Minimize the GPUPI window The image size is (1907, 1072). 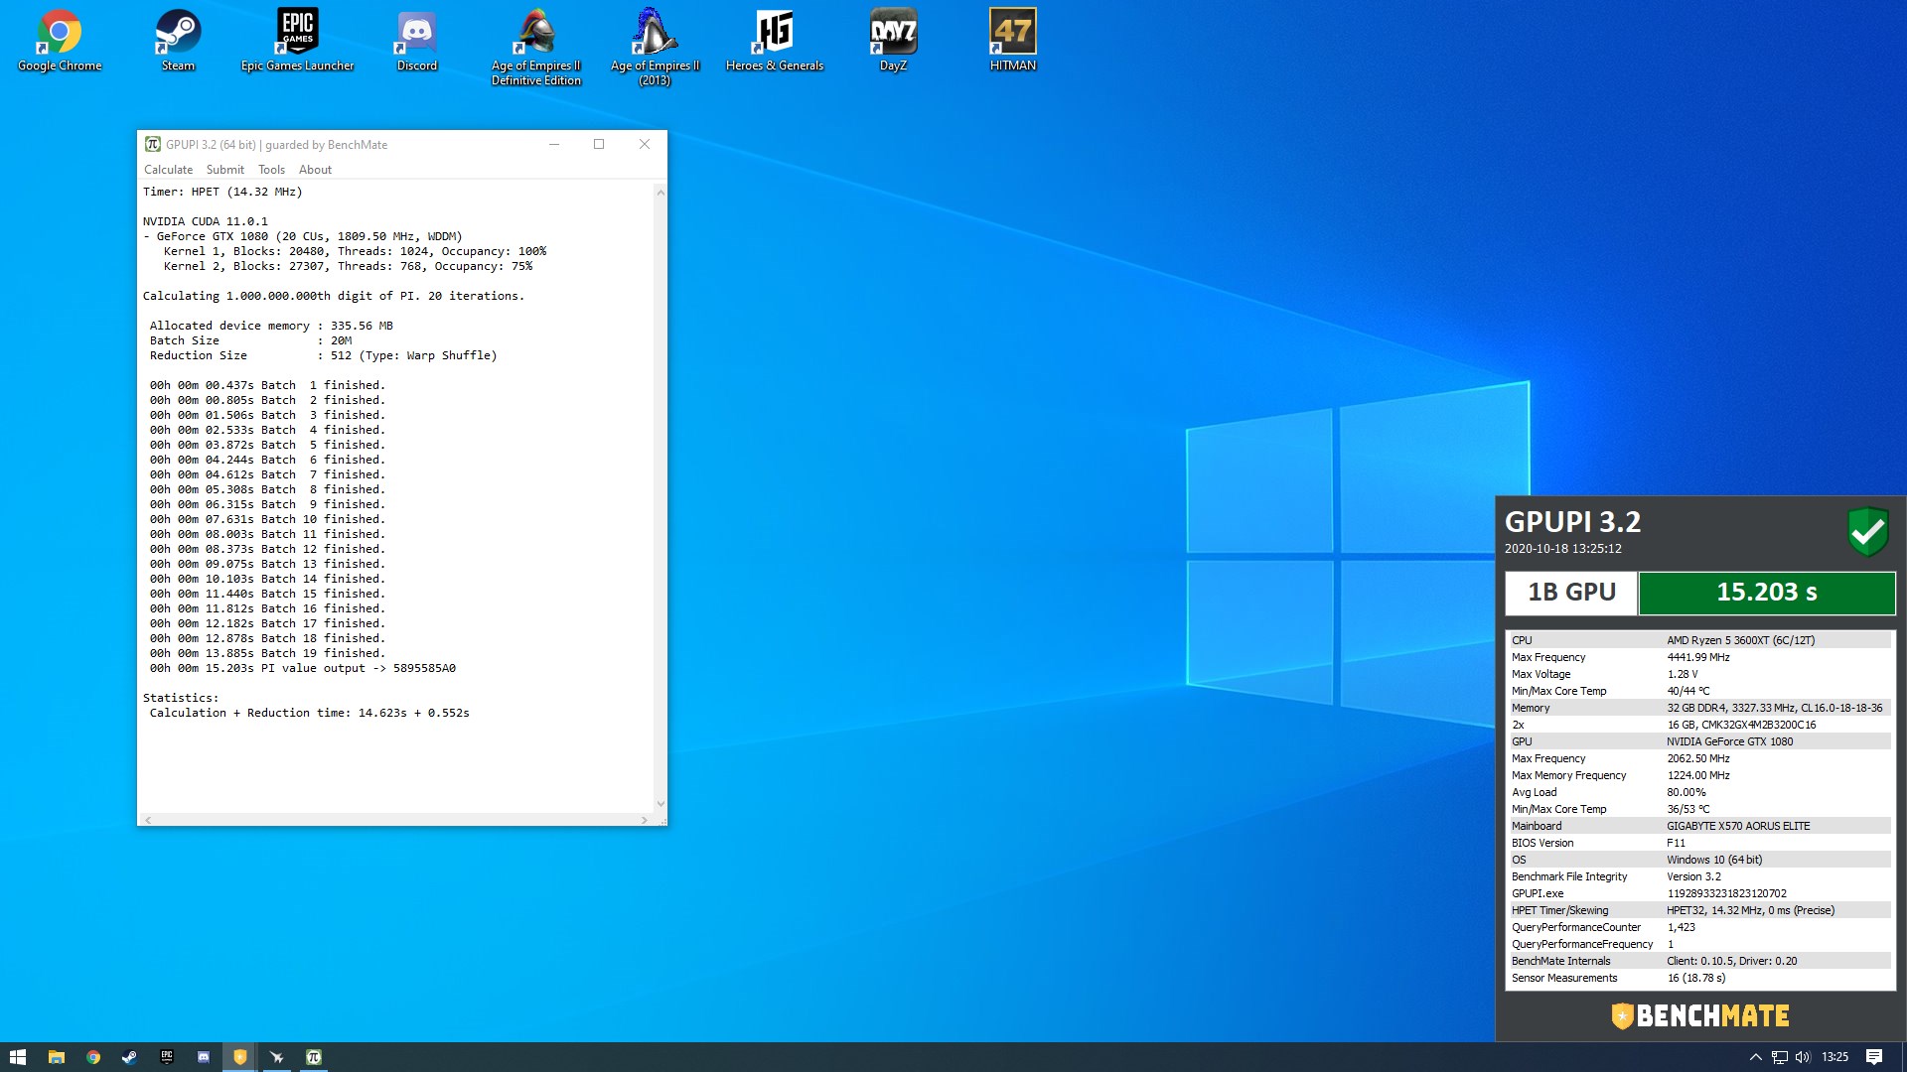554,144
